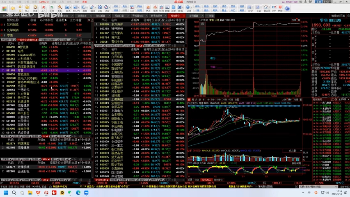Image resolution: width=350 pixels, height=197 pixels.
Task: Click the 板块 toolbar button
Action: [197, 7]
